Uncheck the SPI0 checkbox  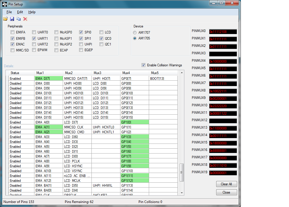[81, 32]
